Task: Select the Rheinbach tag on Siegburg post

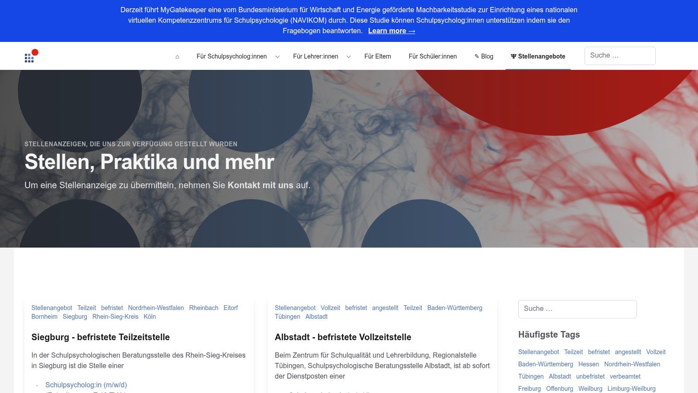Action: (204, 308)
